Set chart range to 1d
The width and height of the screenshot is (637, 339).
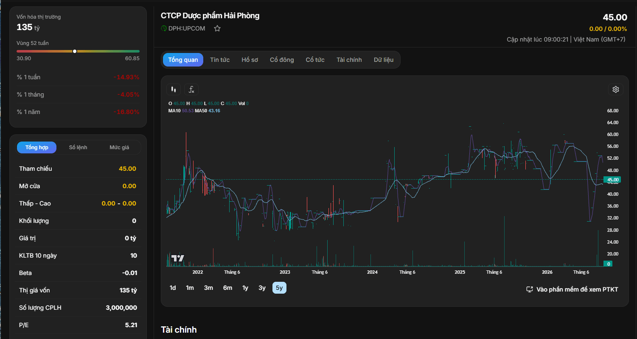[173, 288]
